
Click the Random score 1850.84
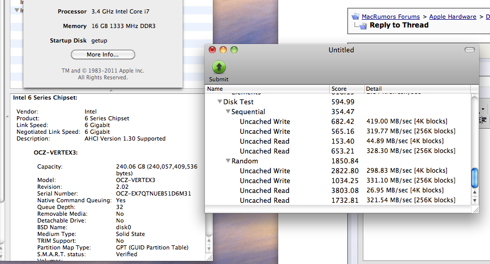[345, 161]
